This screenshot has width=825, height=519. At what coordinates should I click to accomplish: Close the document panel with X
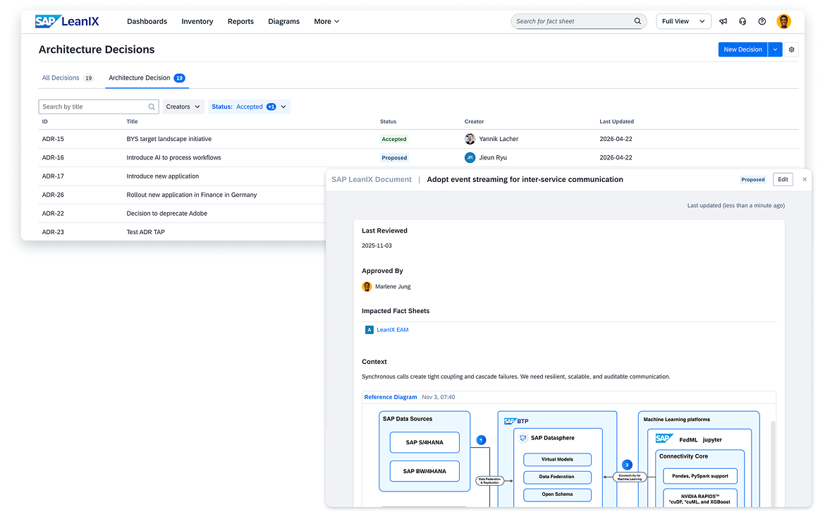(805, 179)
